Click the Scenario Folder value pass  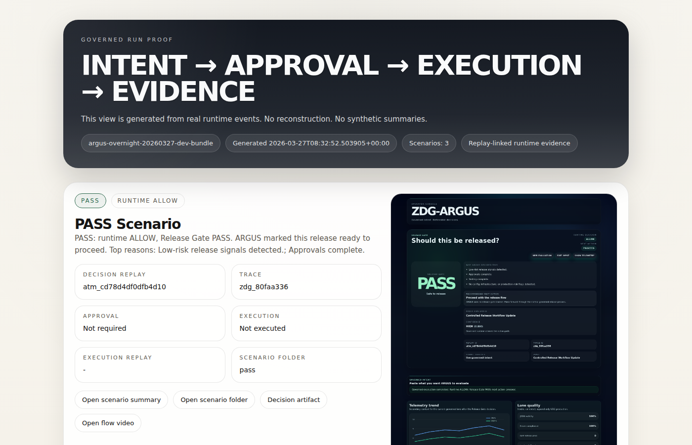click(248, 370)
